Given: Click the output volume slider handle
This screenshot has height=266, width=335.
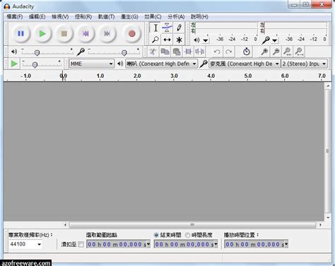Looking at the screenshot, I should [x=37, y=53].
